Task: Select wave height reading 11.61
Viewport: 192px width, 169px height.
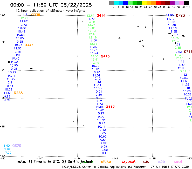Action: [x=8, y=93]
